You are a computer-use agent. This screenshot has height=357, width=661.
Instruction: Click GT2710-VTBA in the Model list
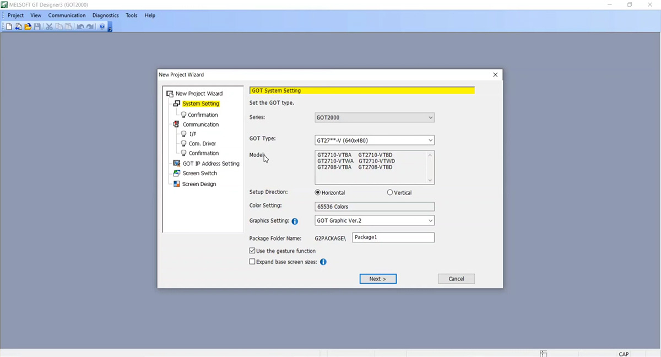point(334,155)
